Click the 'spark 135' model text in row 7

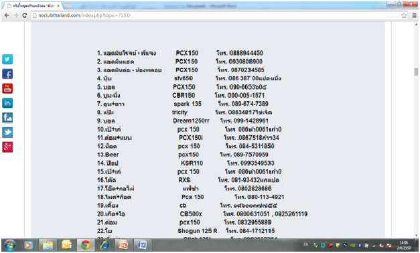[188, 104]
